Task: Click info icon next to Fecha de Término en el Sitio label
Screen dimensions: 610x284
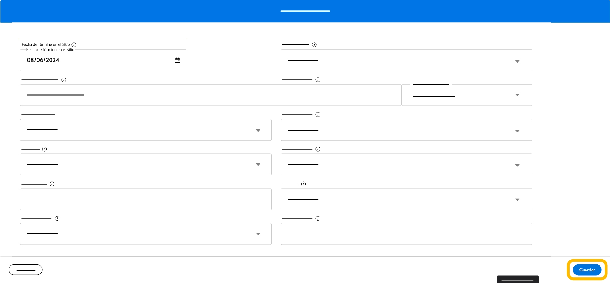Action: click(74, 45)
